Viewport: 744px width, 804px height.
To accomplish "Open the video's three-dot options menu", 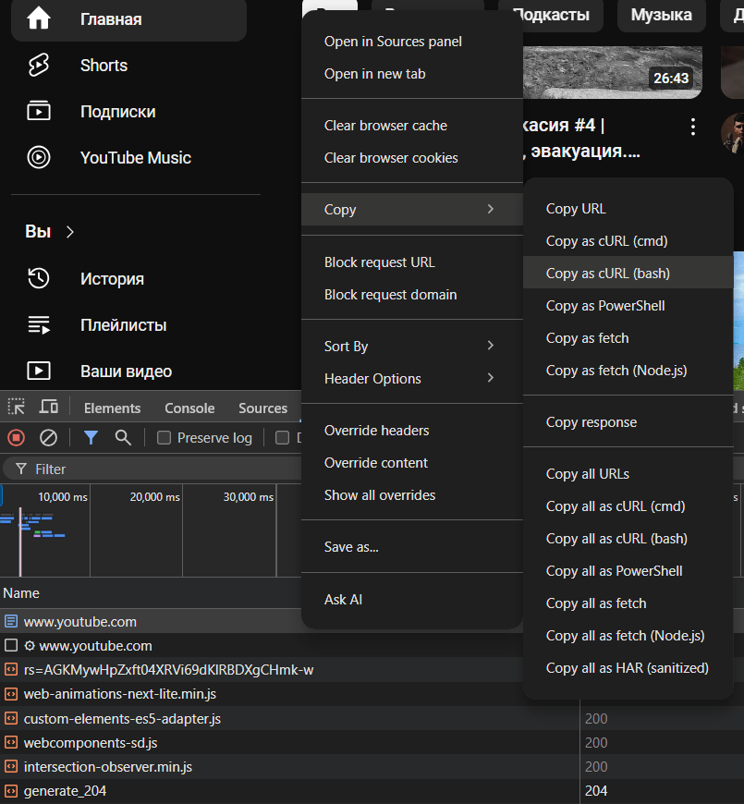I will pos(693,126).
